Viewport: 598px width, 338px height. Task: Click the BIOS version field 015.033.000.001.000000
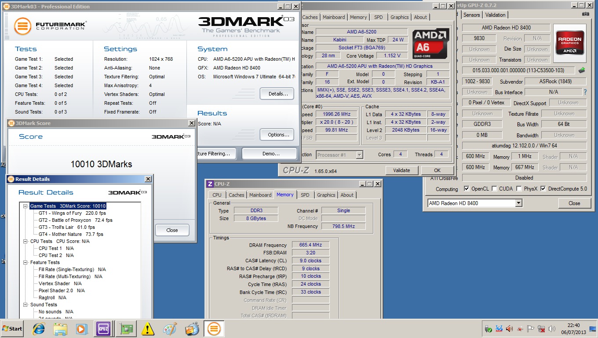point(518,70)
